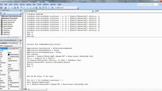Open the Edit menu
162x91 pixels.
6,5
